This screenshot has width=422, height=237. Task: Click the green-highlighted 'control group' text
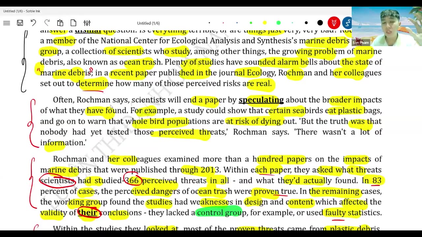(222, 213)
